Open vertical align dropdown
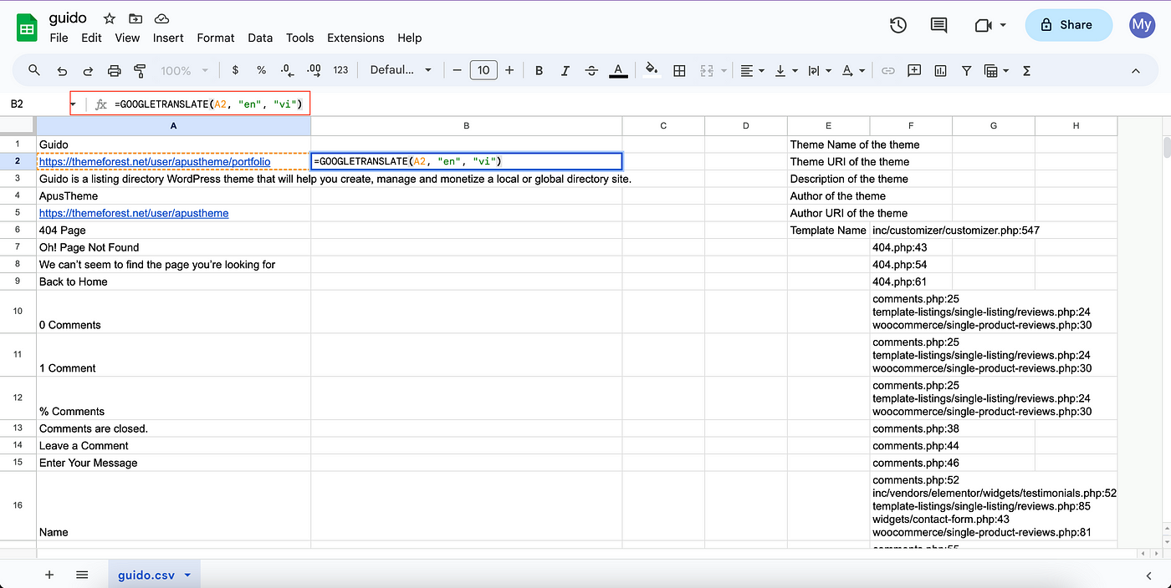 click(x=786, y=70)
